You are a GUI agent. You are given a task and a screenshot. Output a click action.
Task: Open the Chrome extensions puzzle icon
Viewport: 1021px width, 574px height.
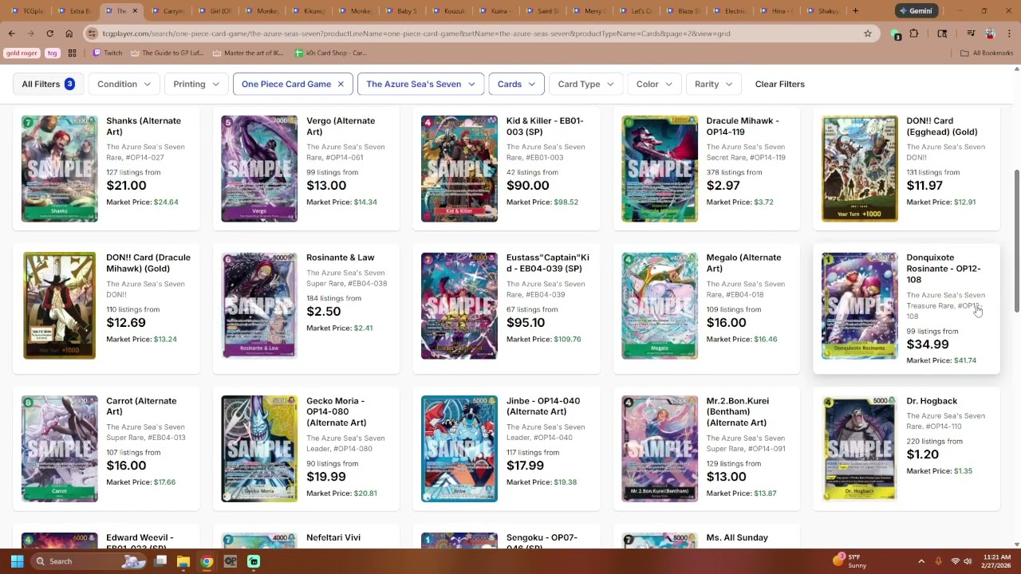pyautogui.click(x=914, y=33)
